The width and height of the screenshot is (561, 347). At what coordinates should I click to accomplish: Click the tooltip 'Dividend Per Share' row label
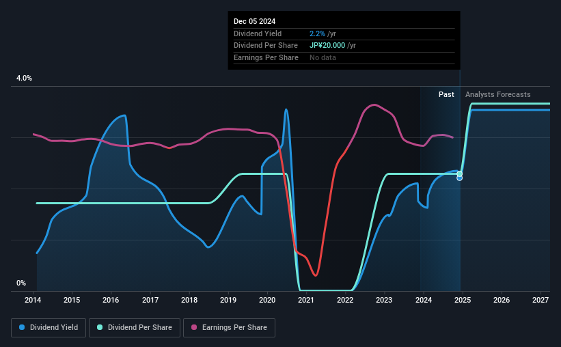(266, 46)
